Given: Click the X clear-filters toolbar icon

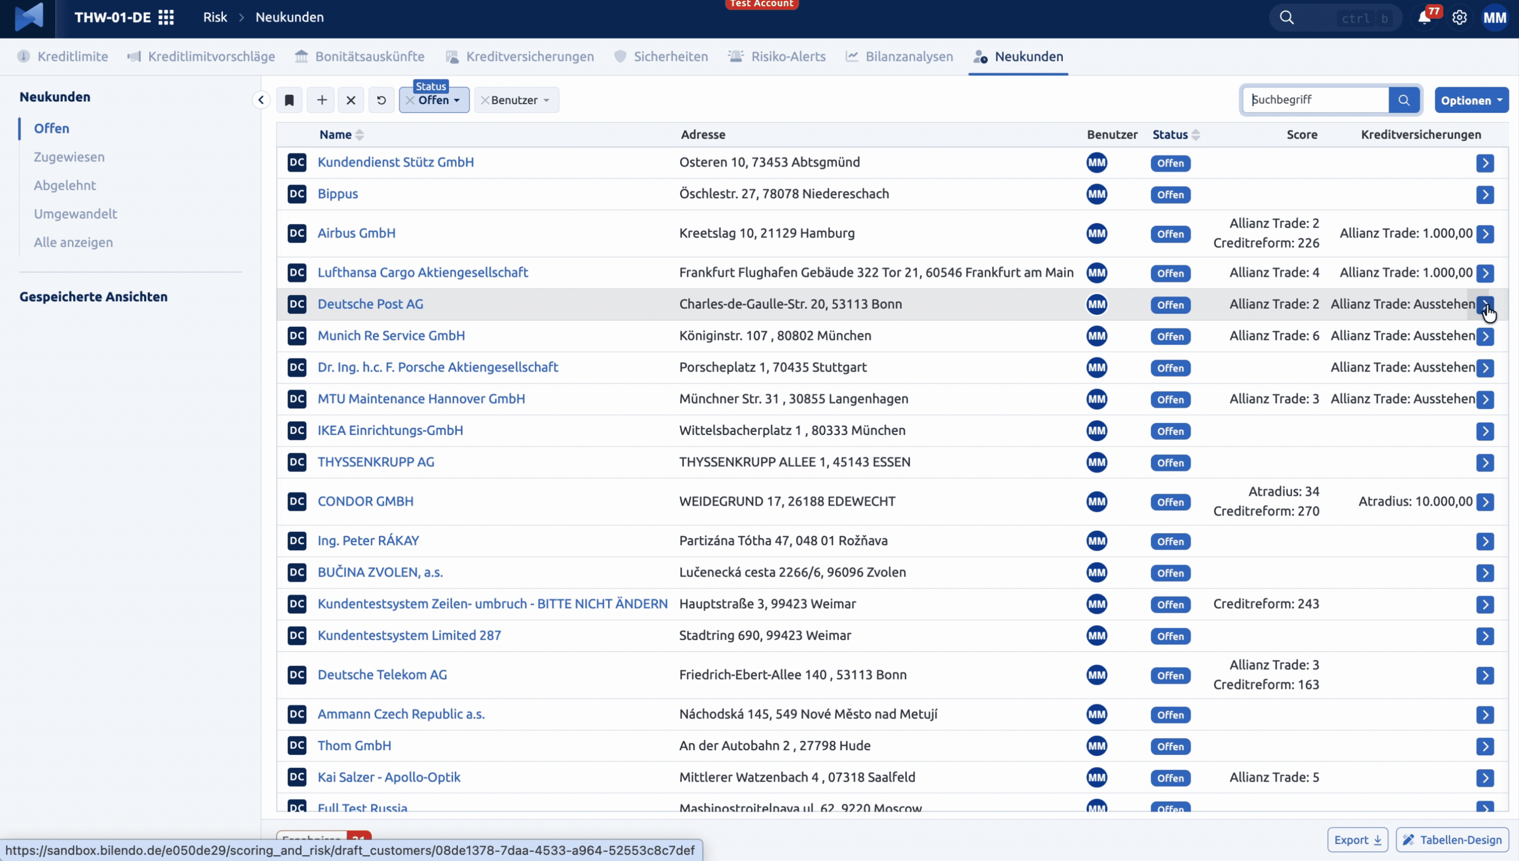Looking at the screenshot, I should tap(351, 100).
